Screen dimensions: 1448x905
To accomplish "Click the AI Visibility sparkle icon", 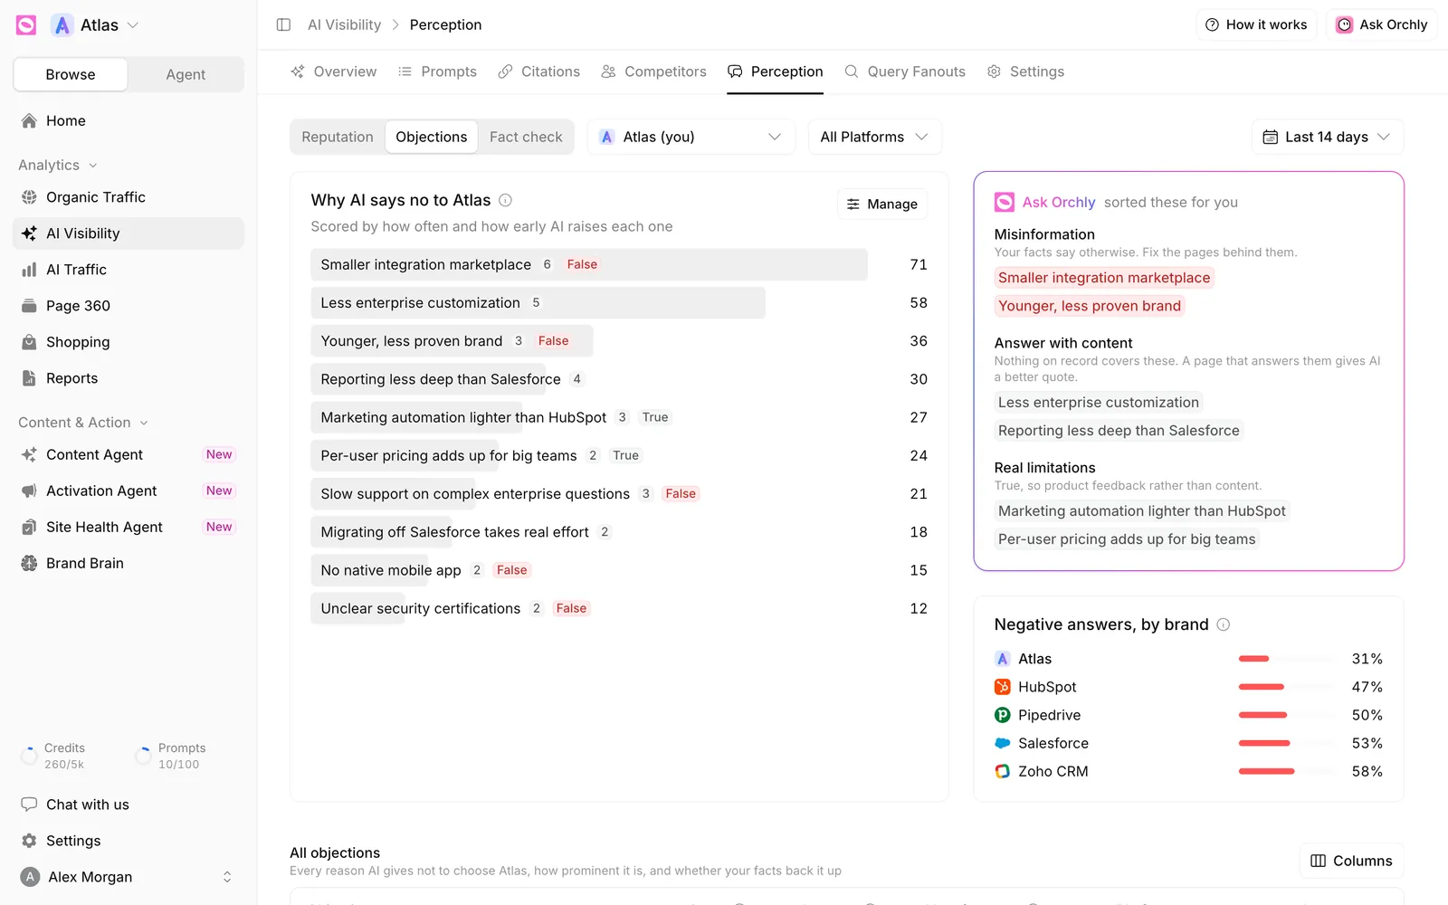I will [x=29, y=233].
